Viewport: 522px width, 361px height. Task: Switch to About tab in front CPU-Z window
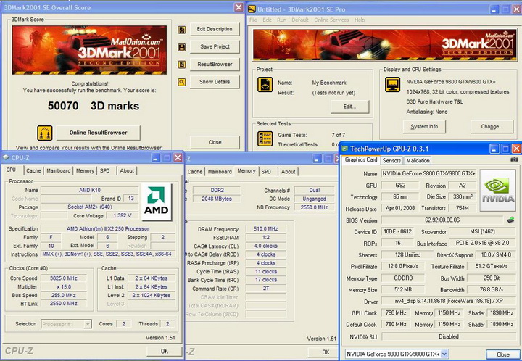tap(127, 170)
